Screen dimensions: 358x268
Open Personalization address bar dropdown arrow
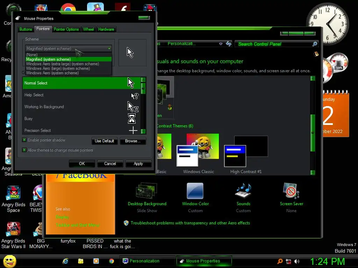221,44
